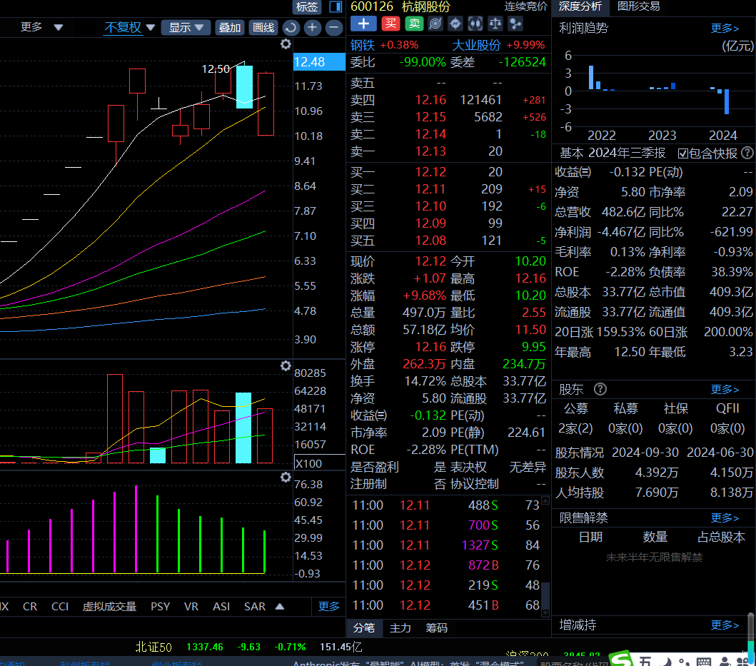756x666 pixels.
Task: Switch to the 深度分析 tab
Action: pos(580,6)
